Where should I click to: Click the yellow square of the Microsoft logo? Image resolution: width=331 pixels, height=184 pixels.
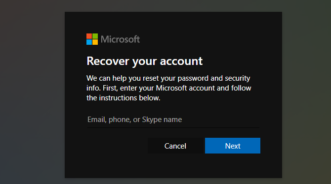pos(95,42)
